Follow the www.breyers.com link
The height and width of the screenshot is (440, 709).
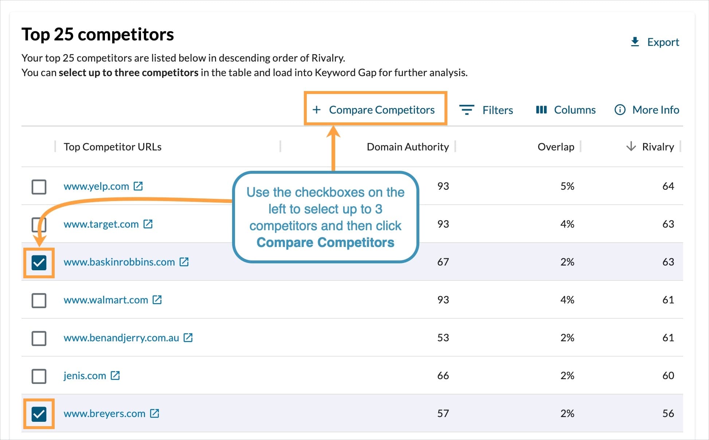pyautogui.click(x=104, y=413)
